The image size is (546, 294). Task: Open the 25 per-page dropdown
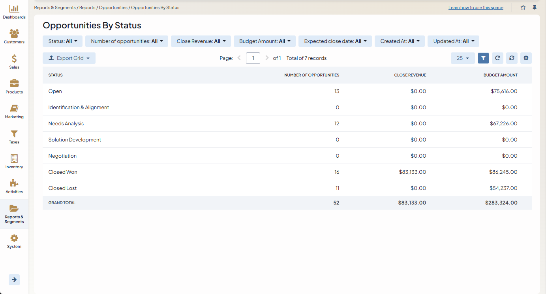point(463,58)
